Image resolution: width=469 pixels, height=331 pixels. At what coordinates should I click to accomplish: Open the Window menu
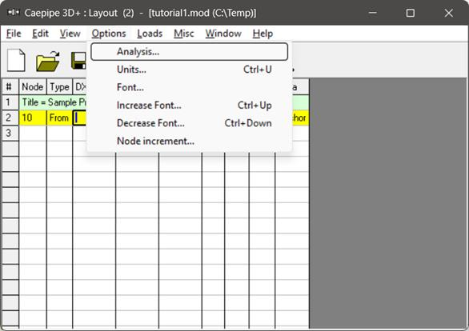(223, 34)
